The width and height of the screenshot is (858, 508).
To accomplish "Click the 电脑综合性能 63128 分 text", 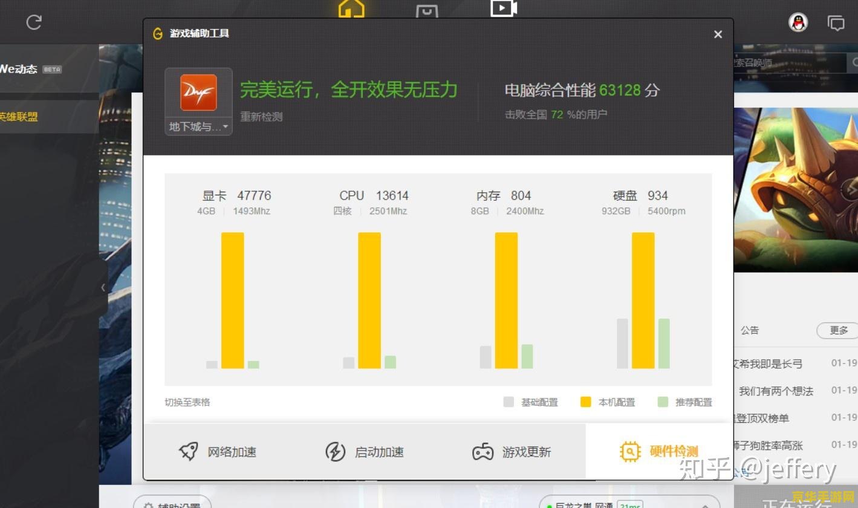I will click(582, 91).
